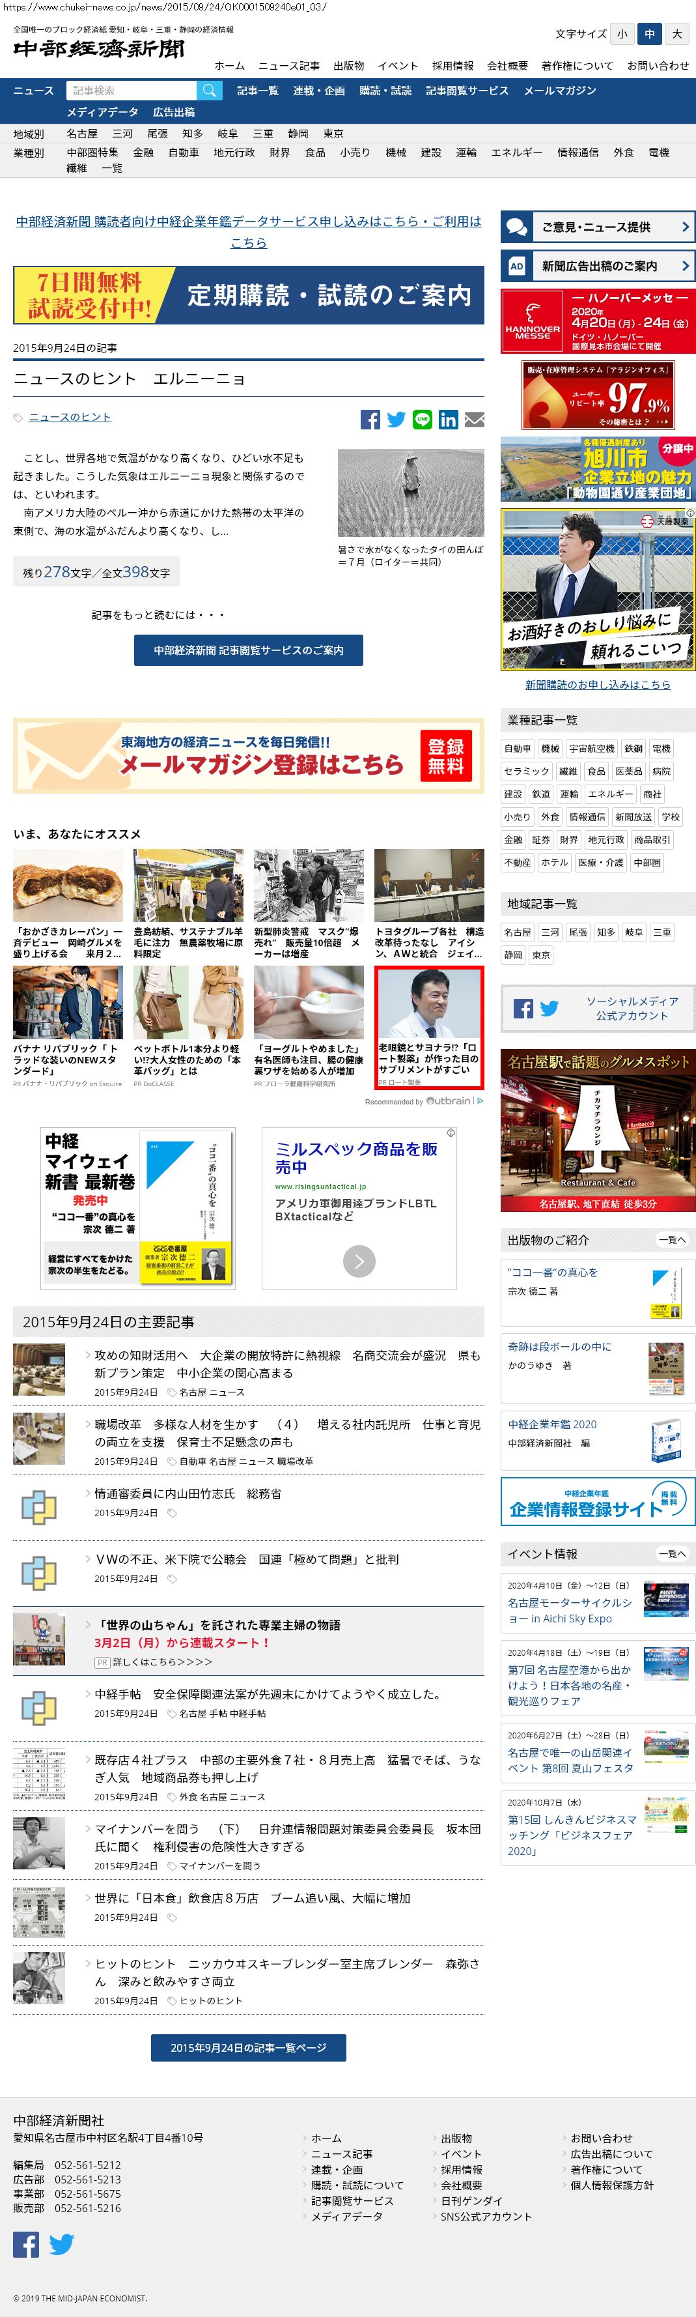Click the magnifier search icon button

coord(208,91)
